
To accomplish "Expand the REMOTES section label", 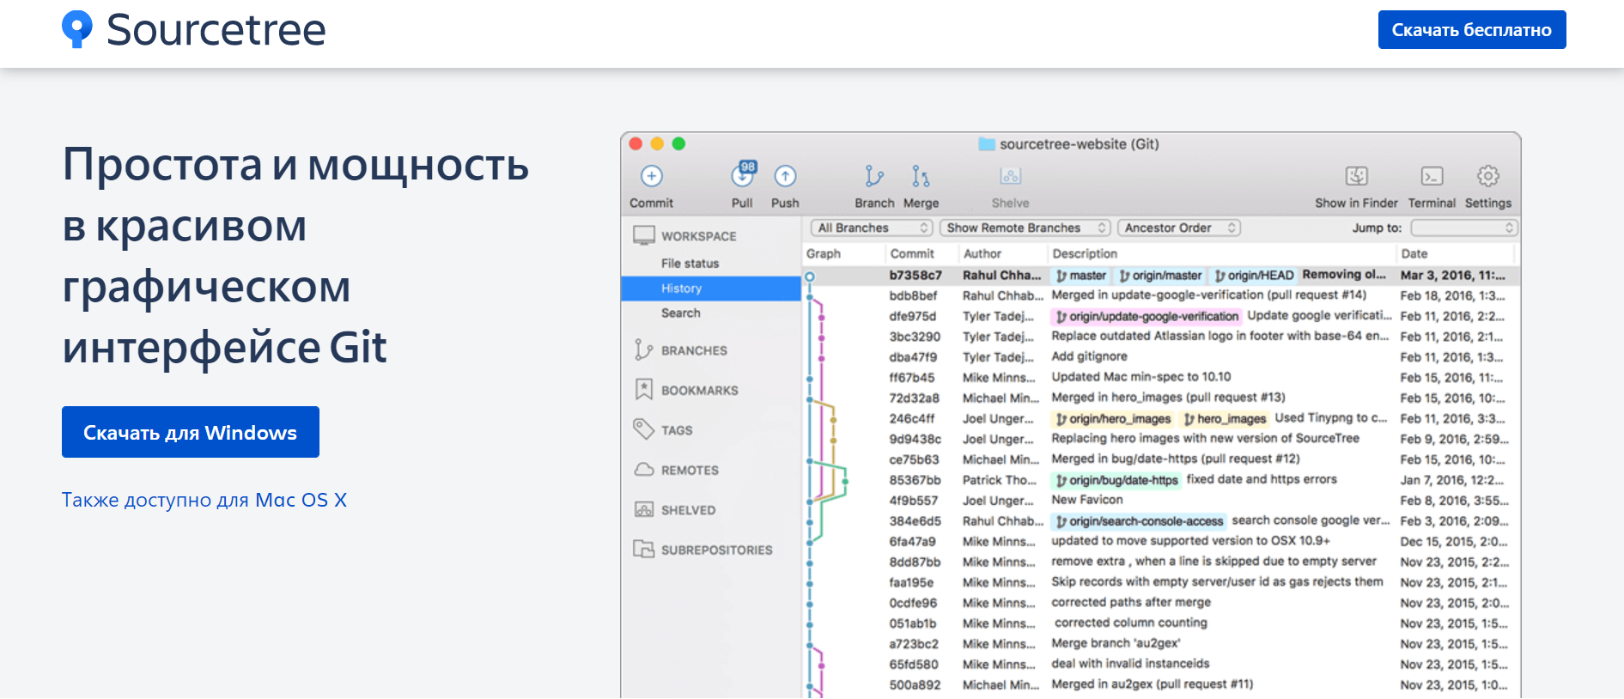I will pyautogui.click(x=690, y=471).
